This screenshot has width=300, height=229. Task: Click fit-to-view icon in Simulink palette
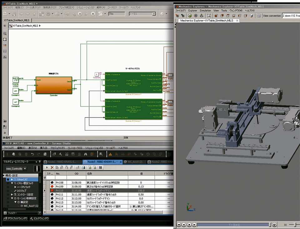coord(5,40)
